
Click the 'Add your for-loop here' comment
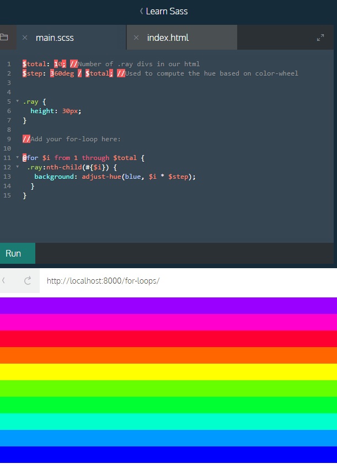pos(72,139)
